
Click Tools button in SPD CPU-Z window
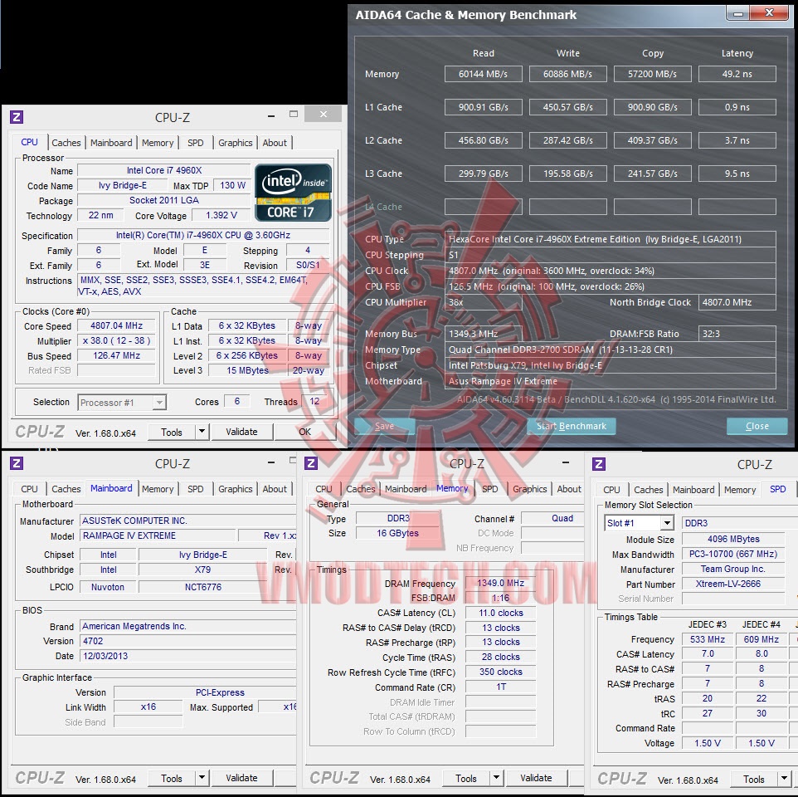754,779
